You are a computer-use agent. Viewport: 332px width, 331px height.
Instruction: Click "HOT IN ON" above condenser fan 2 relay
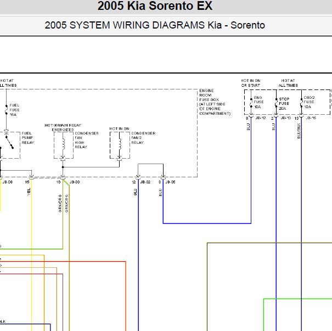click(119, 129)
